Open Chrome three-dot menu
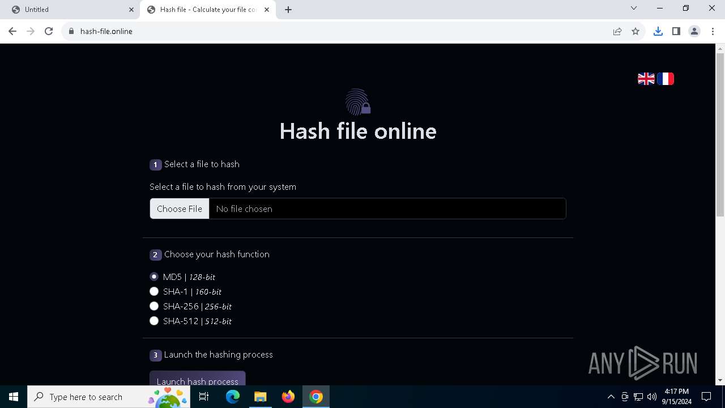 coord(713,31)
